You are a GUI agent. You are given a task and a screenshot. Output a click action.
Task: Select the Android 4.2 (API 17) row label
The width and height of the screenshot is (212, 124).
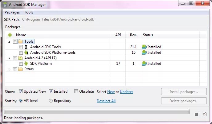40,58
